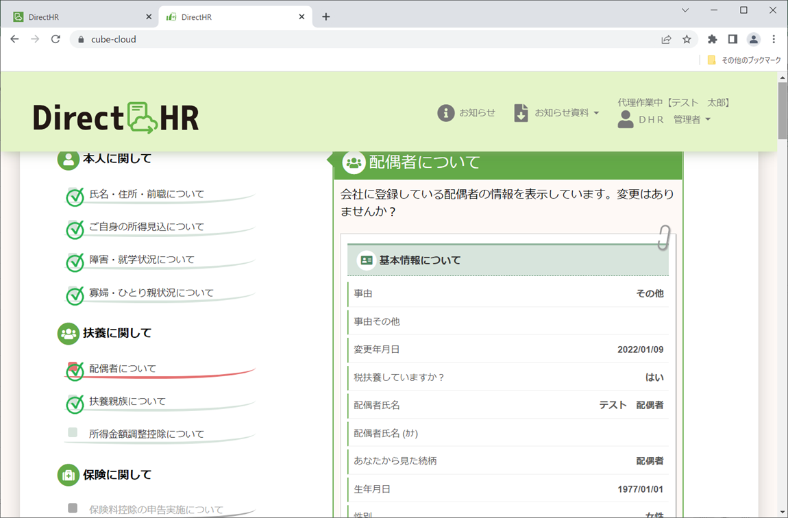Click the あなたから見た続柄 row label
This screenshot has height=518, width=788.
[x=395, y=460]
